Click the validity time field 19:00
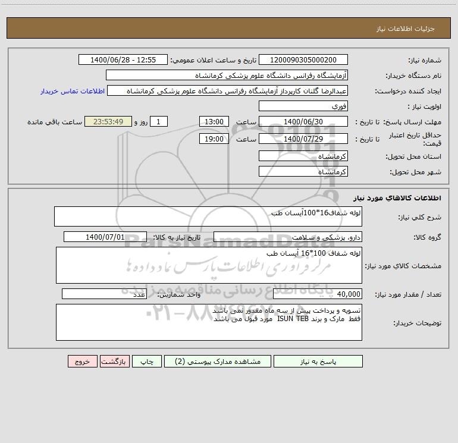458x443 pixels. (214, 139)
